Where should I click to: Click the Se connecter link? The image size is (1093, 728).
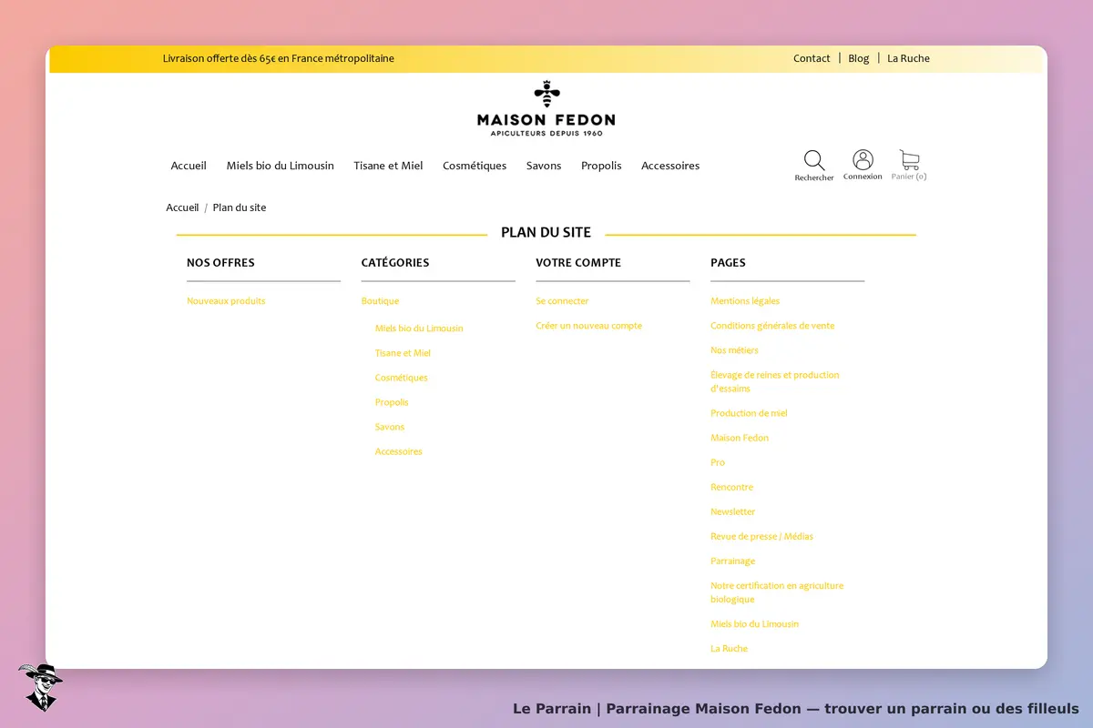[x=562, y=301]
